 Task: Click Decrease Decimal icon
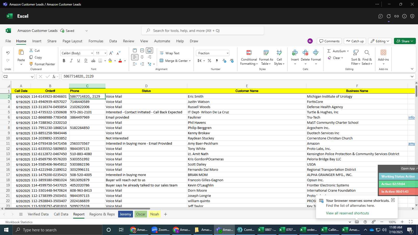232,61
